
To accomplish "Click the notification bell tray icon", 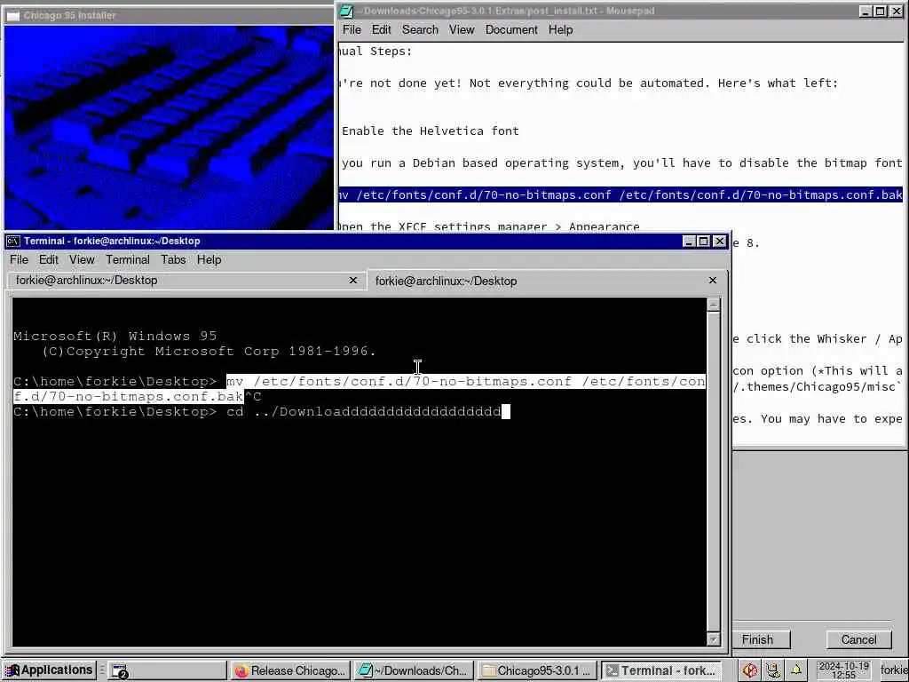I will pyautogui.click(x=796, y=671).
